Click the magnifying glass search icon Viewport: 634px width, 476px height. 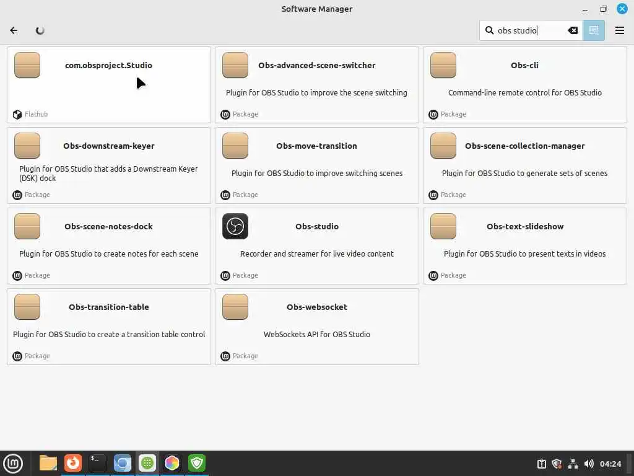(489, 30)
